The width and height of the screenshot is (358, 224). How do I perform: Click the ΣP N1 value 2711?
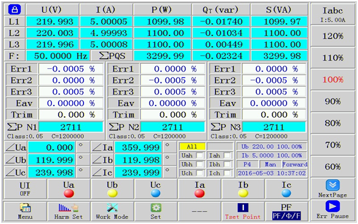pyautogui.click(x=71, y=127)
